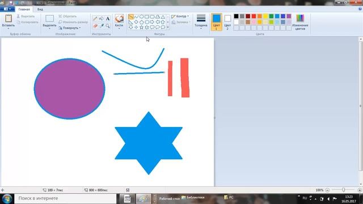Select the Diamond shape
Image resolution: width=363 pixels, height=204 pixels.
[136, 22]
